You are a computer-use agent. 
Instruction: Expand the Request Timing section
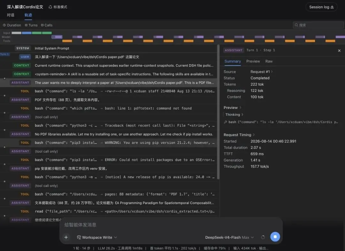239,135
